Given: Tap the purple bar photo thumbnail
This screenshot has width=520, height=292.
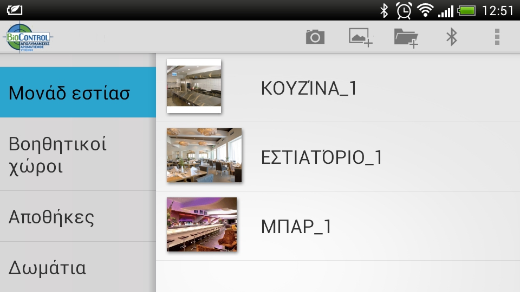Looking at the screenshot, I should tap(201, 224).
